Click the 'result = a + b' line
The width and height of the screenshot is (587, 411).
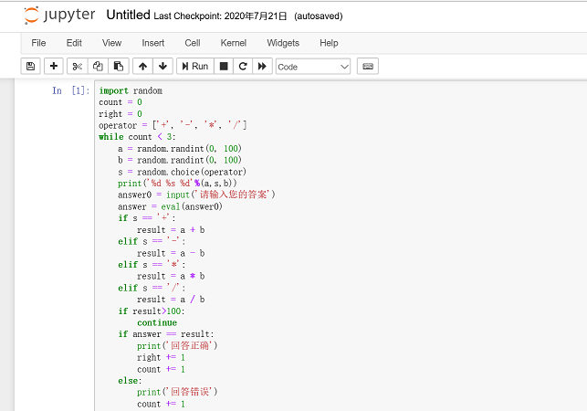(171, 229)
